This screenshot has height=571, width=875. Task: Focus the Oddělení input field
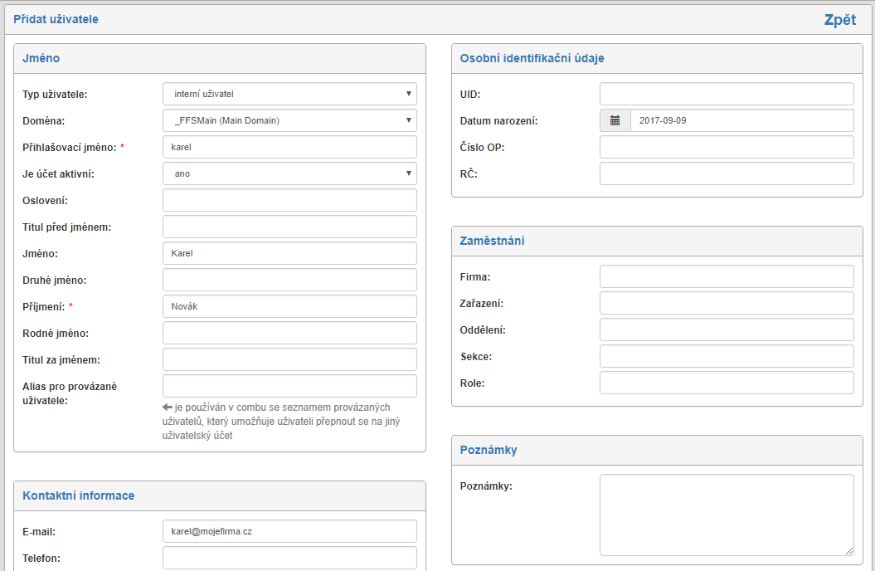(727, 329)
